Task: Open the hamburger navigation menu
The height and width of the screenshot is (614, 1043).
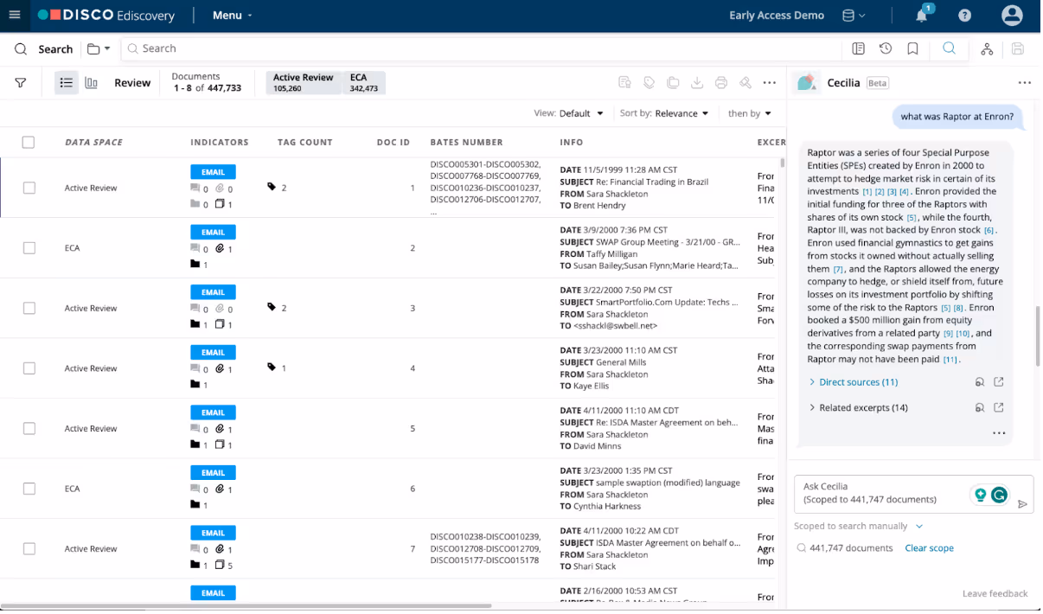Action: point(14,16)
